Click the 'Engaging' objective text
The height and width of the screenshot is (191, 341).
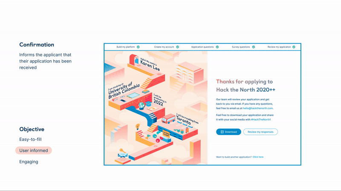coord(29,162)
